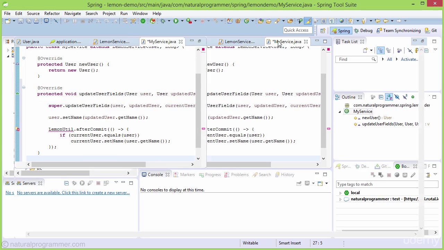
Task: Switch to the Debug perspective
Action: point(363,31)
